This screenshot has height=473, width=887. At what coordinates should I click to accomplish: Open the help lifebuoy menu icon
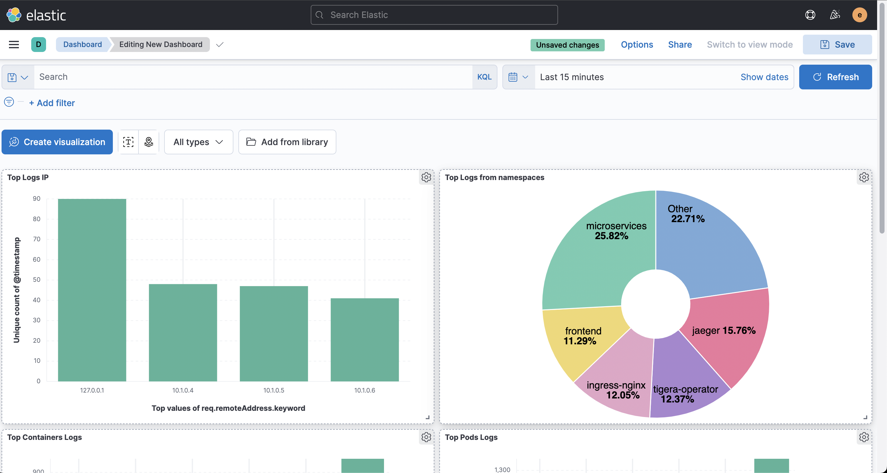pos(810,15)
